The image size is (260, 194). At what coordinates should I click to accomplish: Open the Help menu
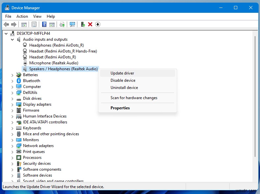click(51, 16)
